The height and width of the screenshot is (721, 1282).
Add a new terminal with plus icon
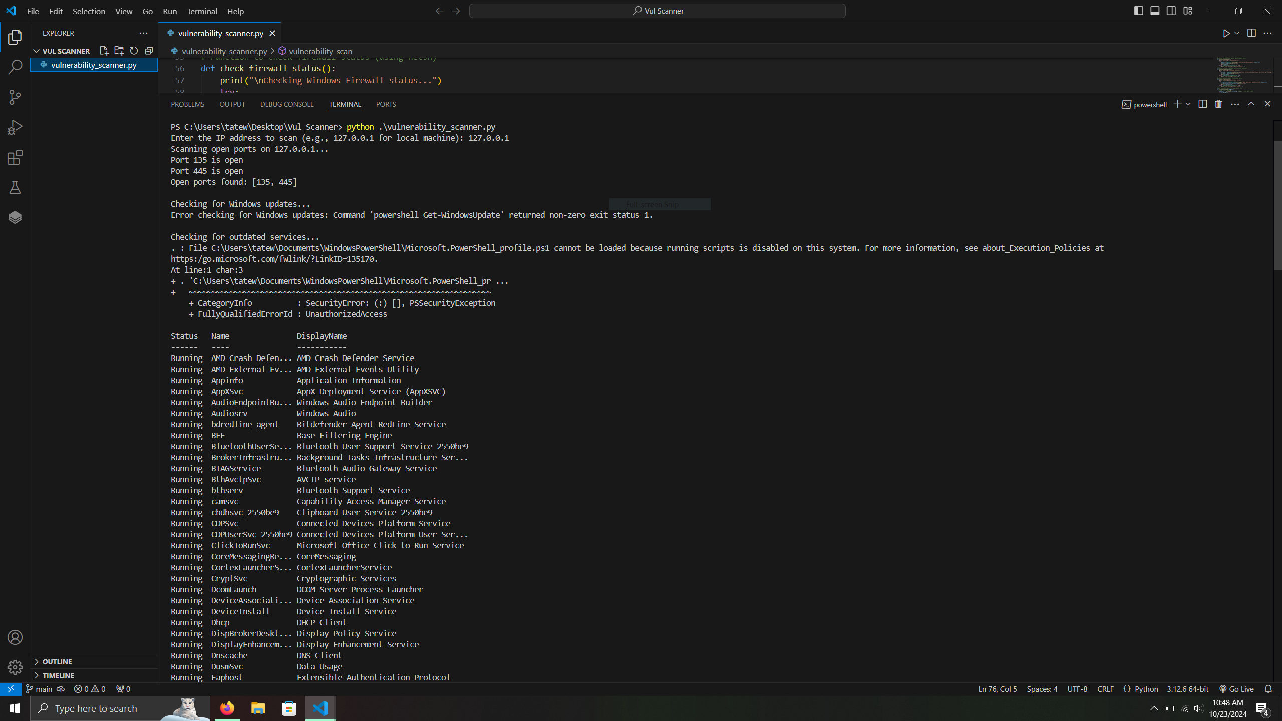click(1177, 104)
